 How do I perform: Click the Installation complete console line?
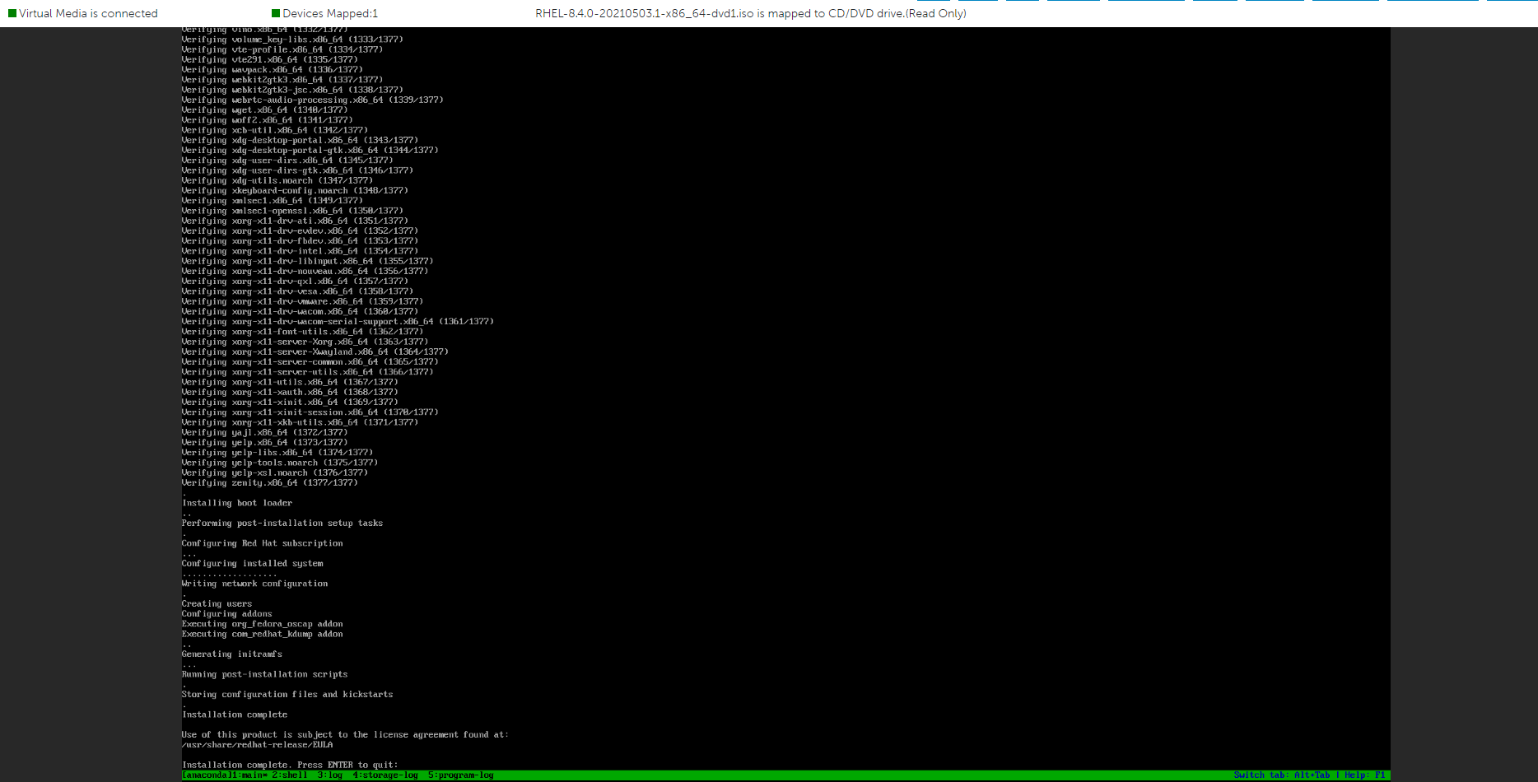coord(235,714)
